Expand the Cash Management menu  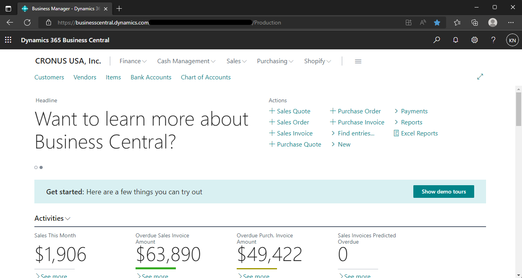(187, 61)
